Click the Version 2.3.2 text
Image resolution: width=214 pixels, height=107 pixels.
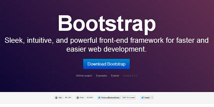pos(130,76)
